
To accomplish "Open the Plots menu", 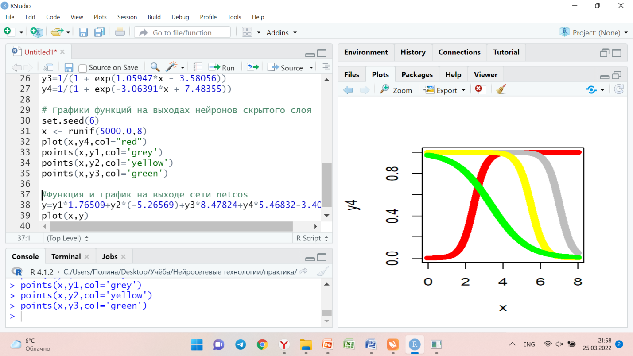I will 100,17.
